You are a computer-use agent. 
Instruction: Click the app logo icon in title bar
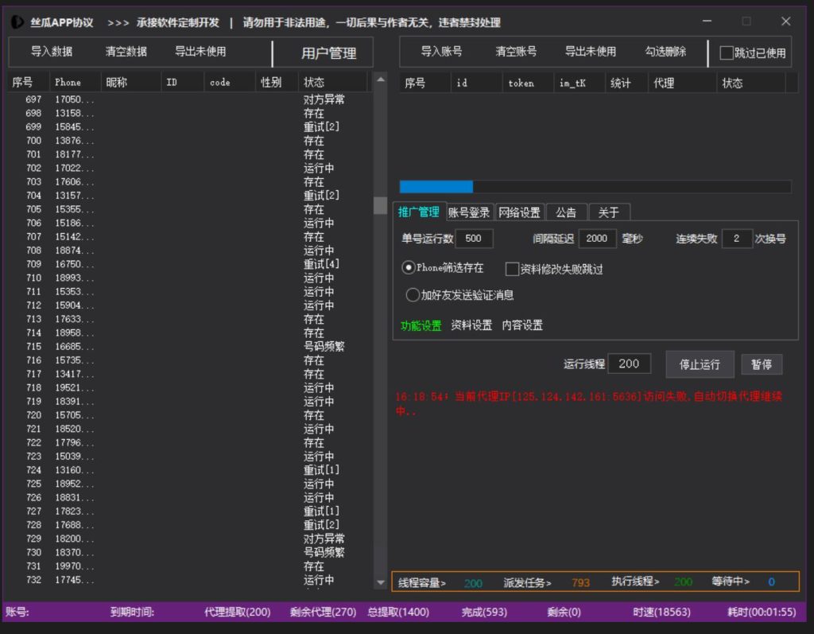pos(17,22)
